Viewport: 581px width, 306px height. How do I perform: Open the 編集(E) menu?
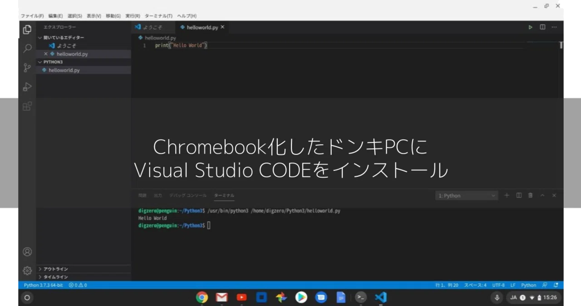[55, 16]
